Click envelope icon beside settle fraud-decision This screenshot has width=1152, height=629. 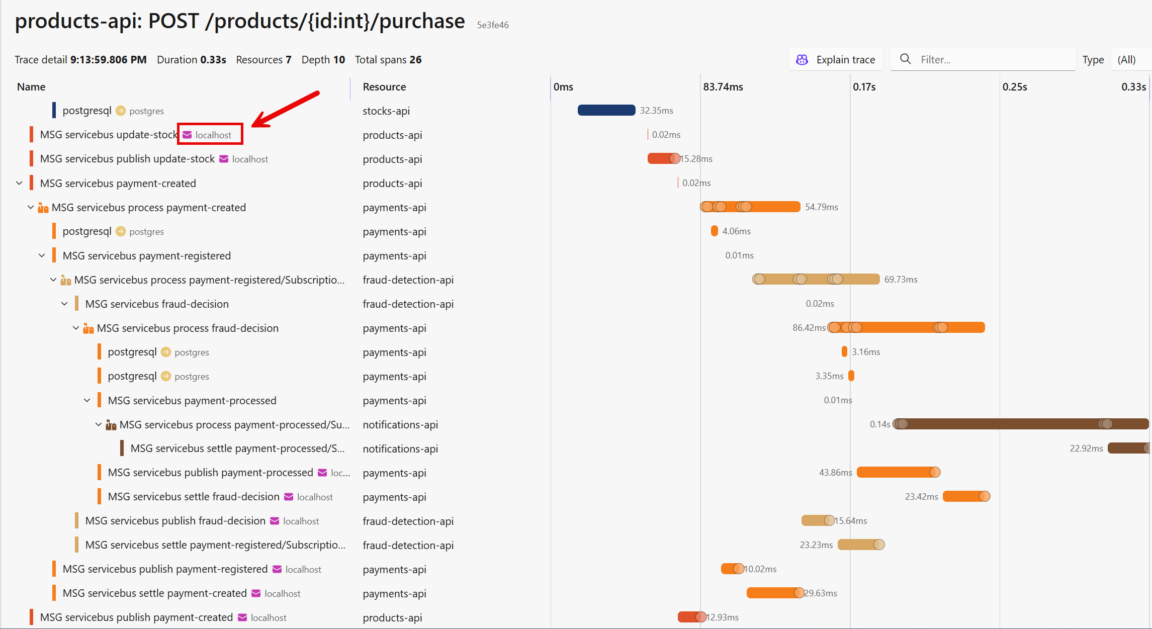coord(289,497)
